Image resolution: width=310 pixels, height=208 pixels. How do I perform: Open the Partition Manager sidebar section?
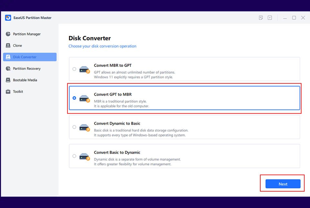coord(30,34)
